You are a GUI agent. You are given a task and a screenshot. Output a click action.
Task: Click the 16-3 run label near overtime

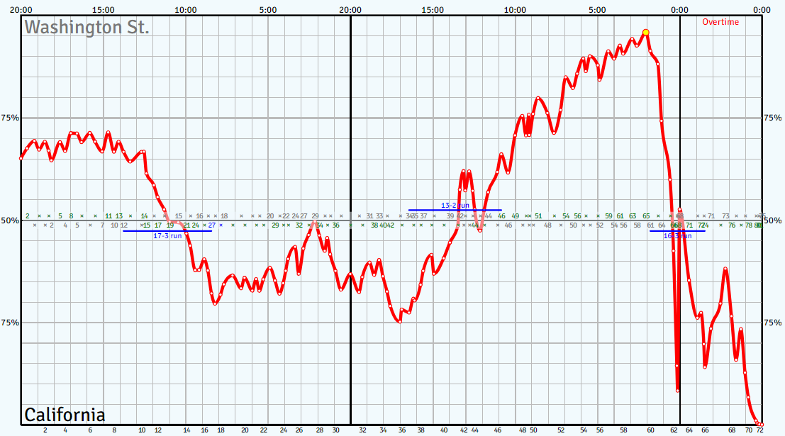point(677,236)
